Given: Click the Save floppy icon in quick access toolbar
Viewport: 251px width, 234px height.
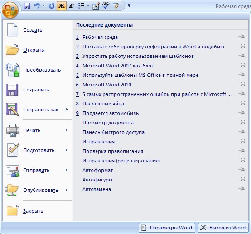Looking at the screenshot, I should click(27, 6).
